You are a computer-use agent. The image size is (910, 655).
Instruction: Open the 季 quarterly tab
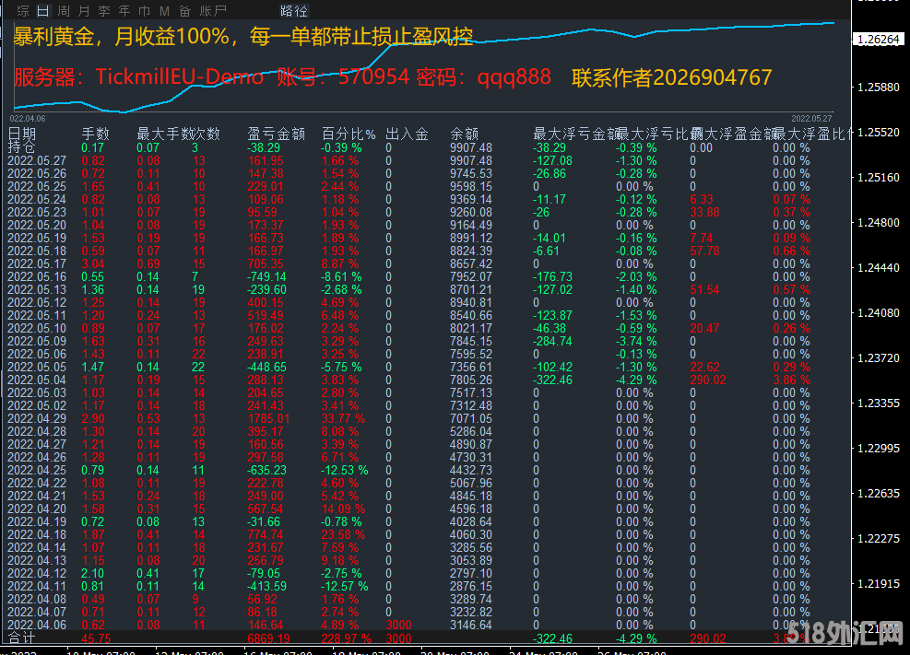click(104, 10)
